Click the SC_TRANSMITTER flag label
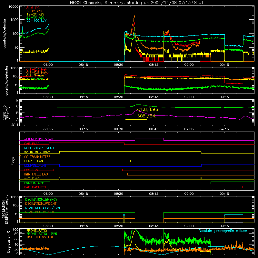The image size is (258, 258). pos(37,157)
